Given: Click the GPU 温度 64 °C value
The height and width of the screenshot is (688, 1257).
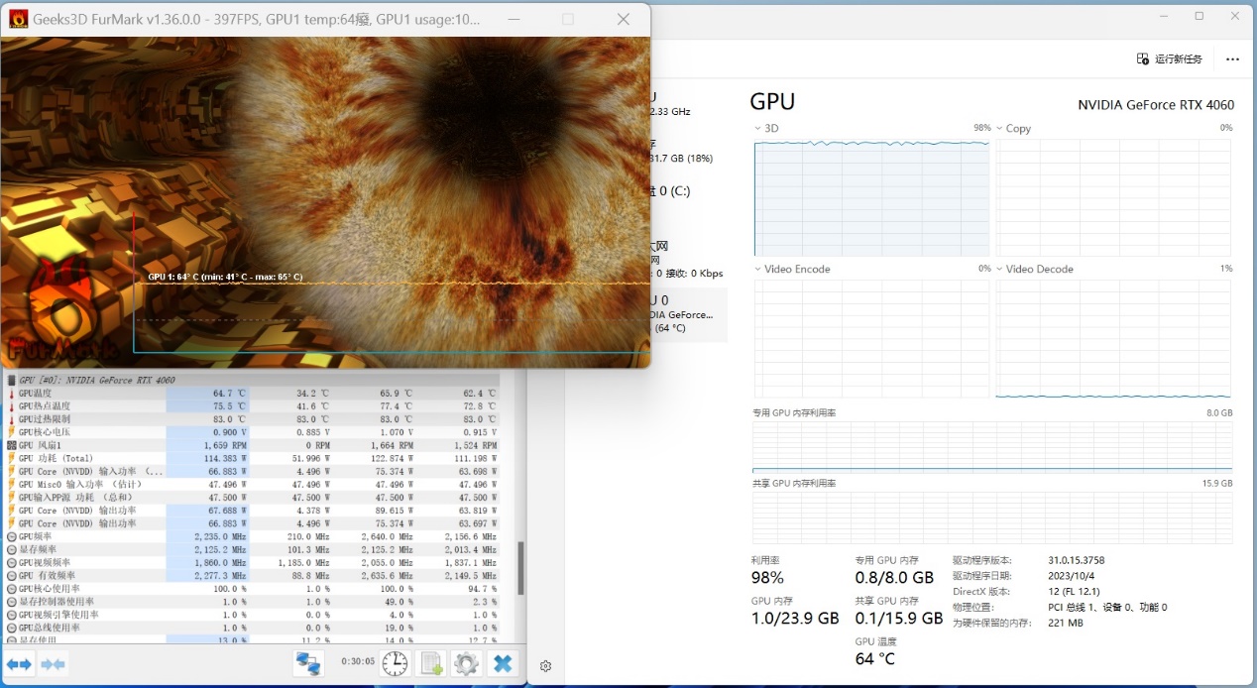Looking at the screenshot, I should tap(875, 658).
